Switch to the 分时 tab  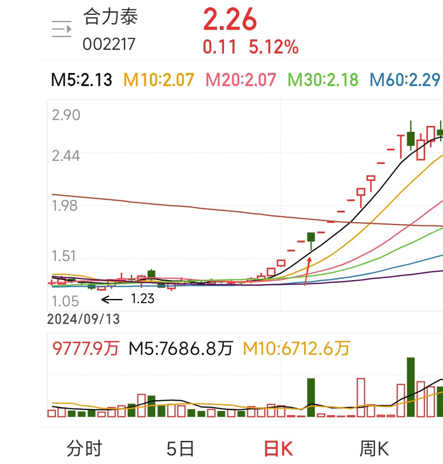click(84, 448)
